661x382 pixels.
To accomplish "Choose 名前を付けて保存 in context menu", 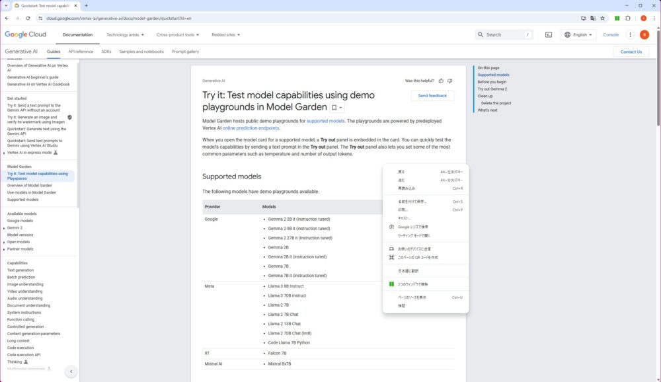I will pyautogui.click(x=426, y=202).
